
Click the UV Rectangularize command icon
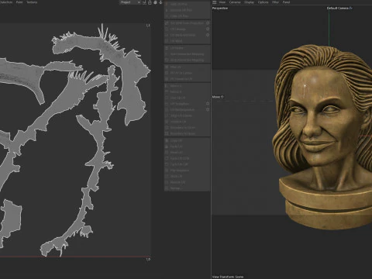point(167,109)
